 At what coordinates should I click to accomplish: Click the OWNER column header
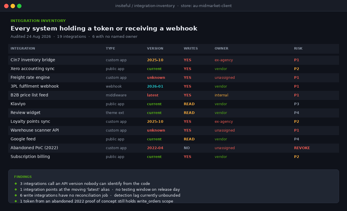pyautogui.click(x=221, y=49)
